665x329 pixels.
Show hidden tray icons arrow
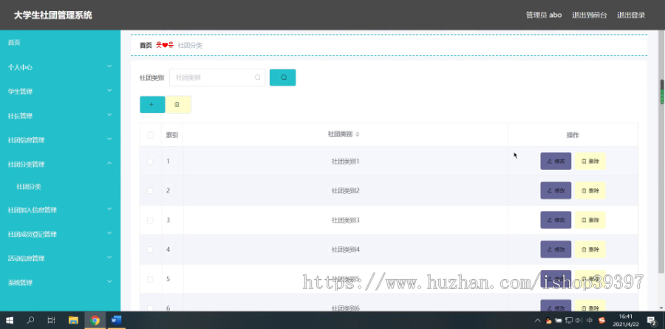[537, 321]
